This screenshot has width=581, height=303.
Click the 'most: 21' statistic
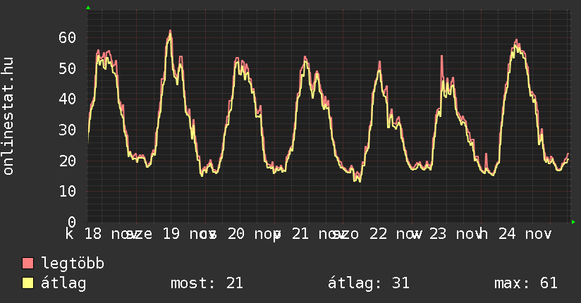point(207,284)
